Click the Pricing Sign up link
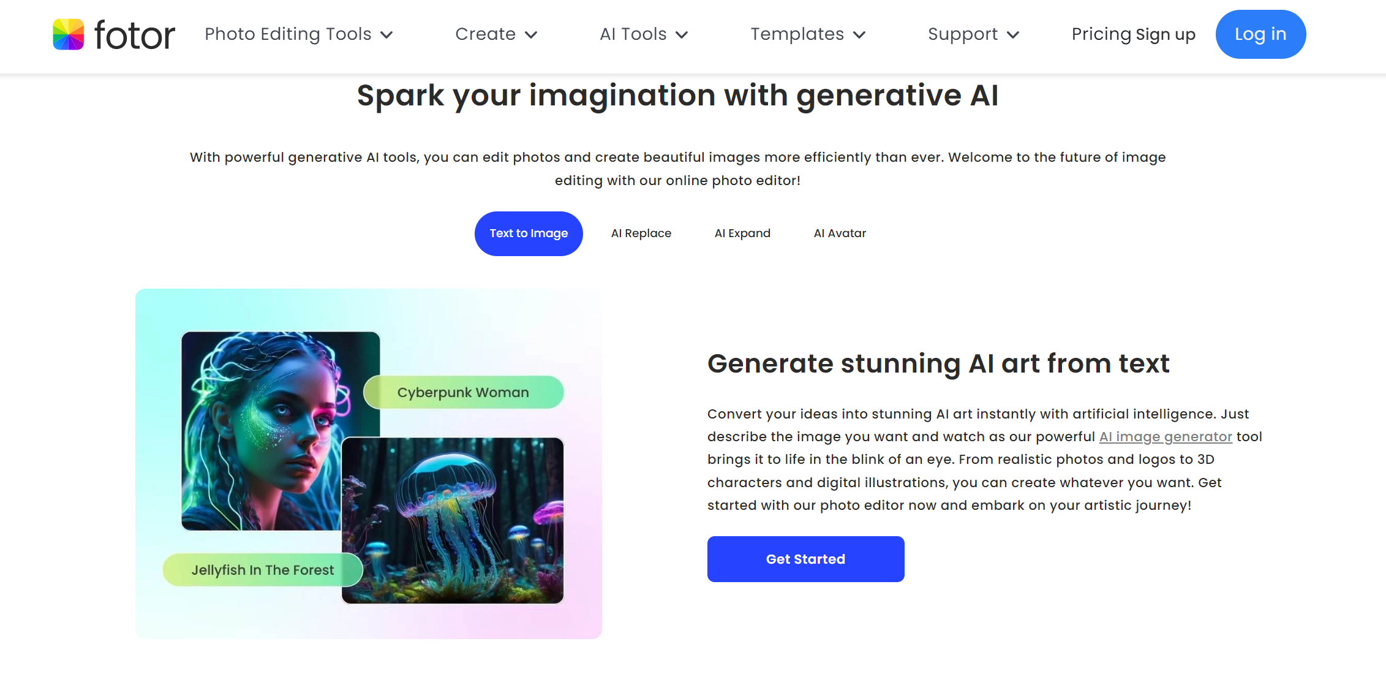 1133,34
